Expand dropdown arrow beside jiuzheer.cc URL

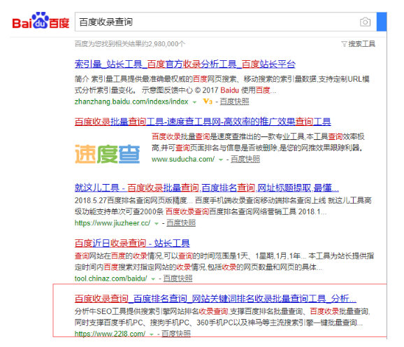(x=156, y=223)
